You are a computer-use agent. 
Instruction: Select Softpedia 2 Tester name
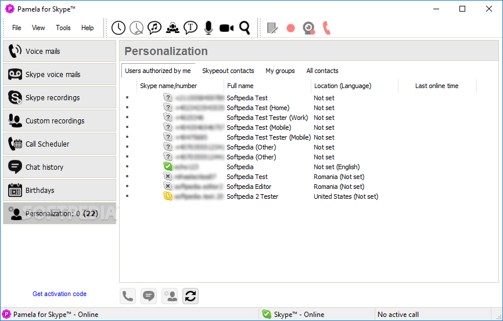coord(253,196)
